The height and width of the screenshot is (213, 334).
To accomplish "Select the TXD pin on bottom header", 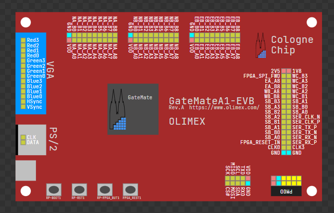I will 243,178.
